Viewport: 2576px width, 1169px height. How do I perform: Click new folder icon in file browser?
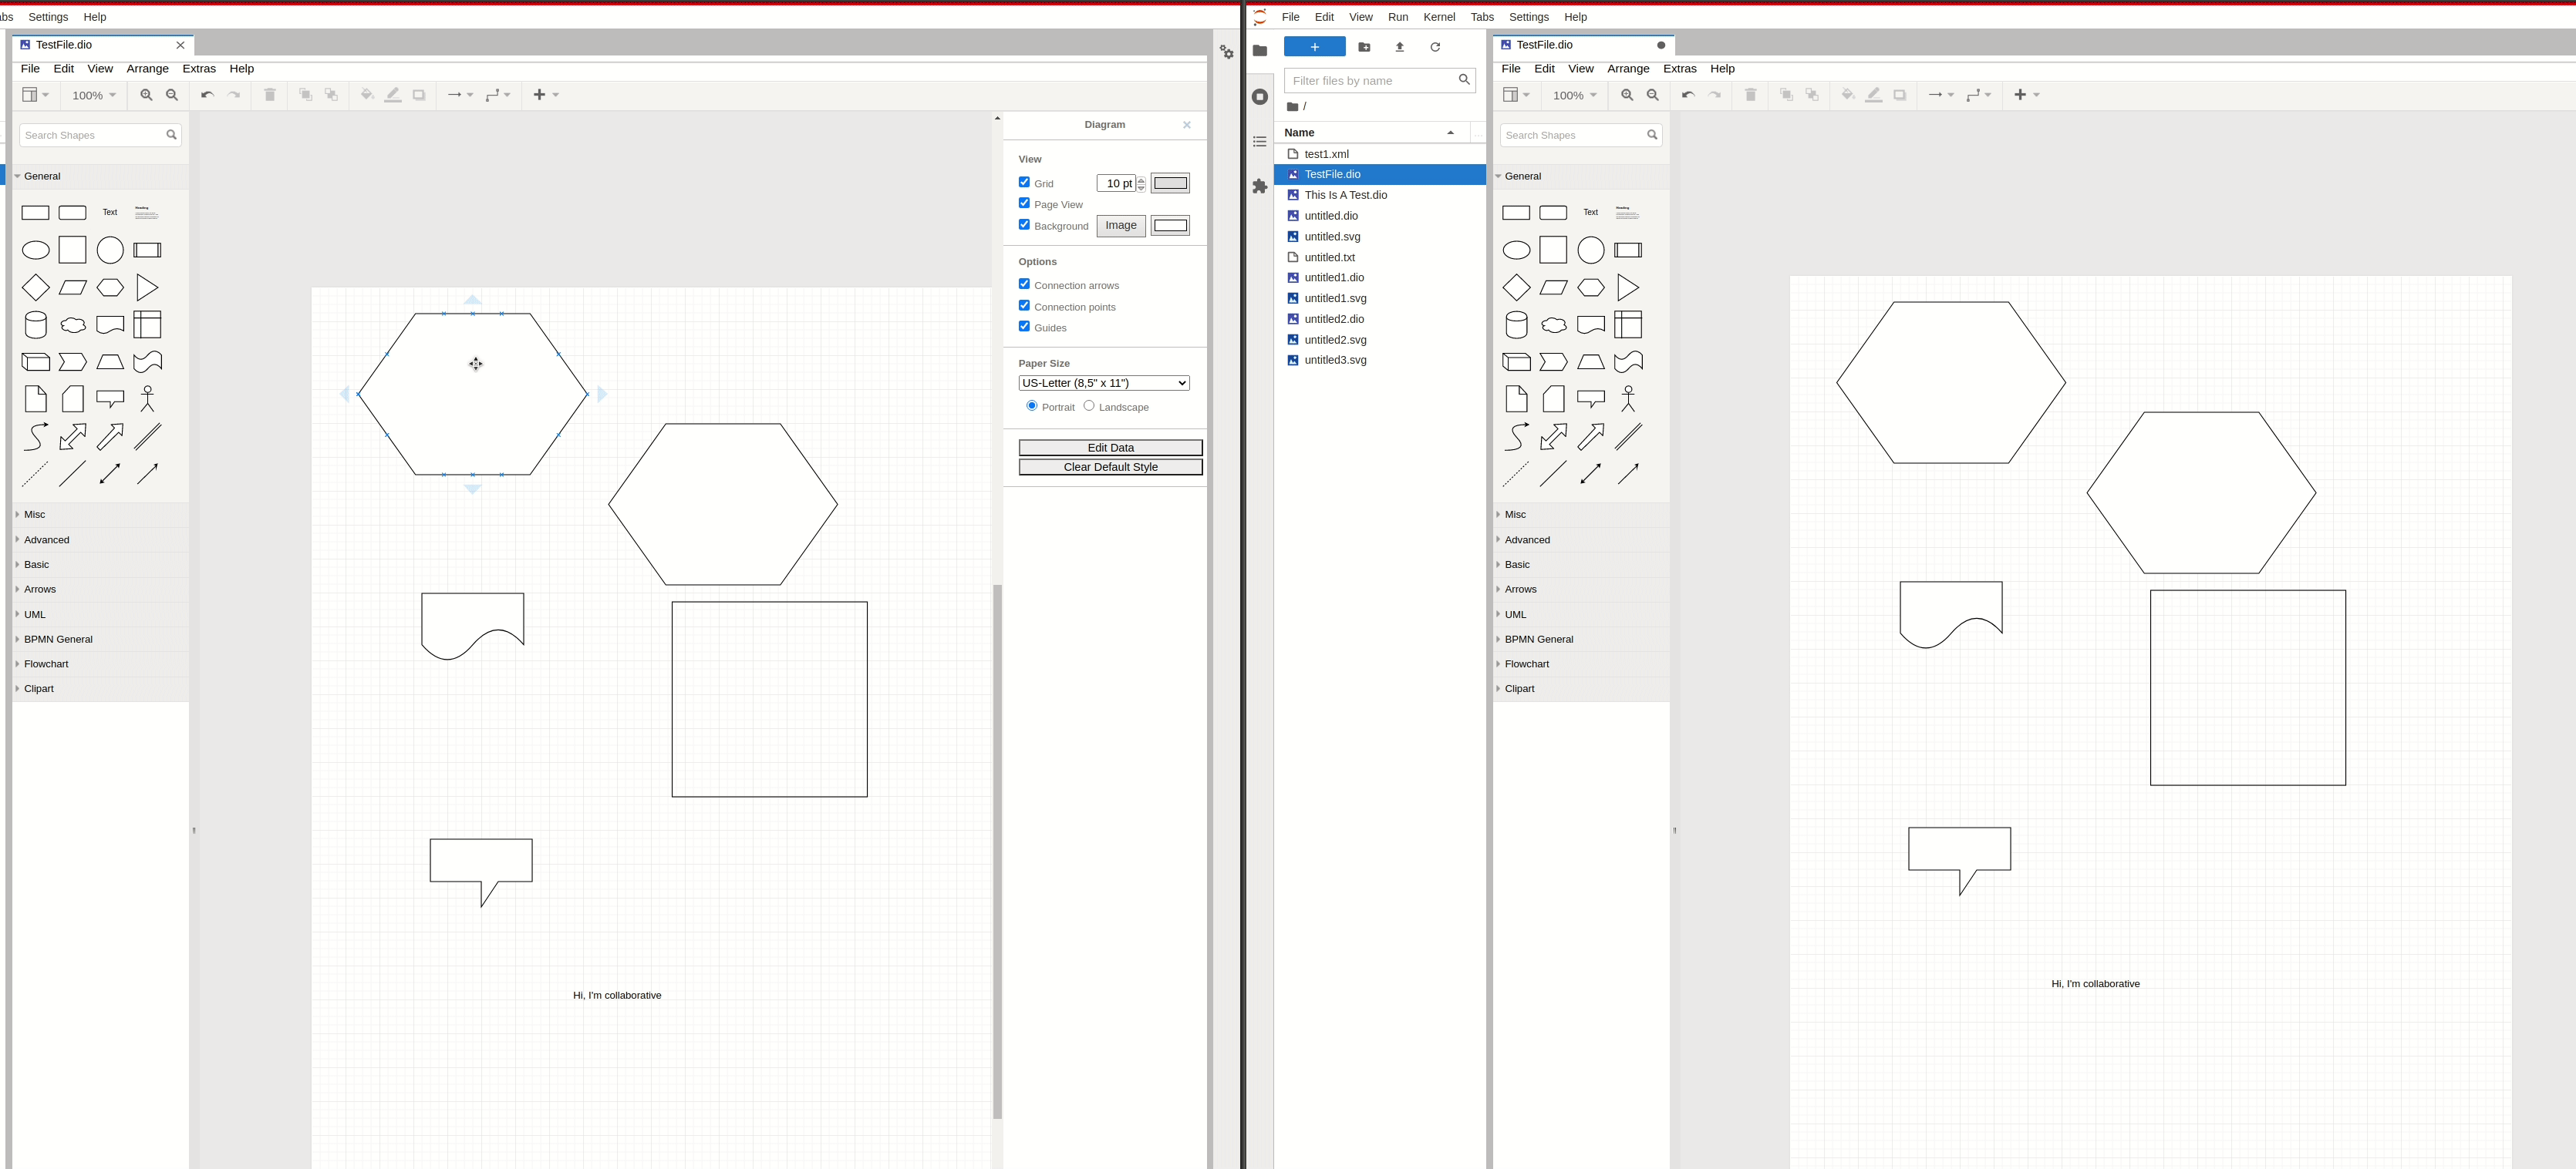click(1364, 47)
